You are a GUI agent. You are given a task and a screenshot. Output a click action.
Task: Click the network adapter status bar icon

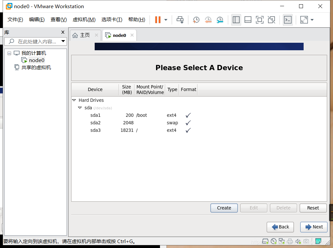[x=282, y=241]
